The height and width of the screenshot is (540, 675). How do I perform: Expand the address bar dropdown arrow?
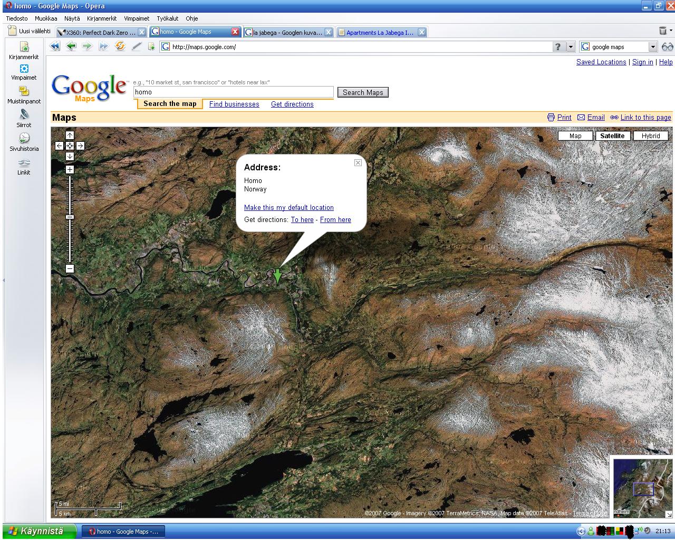coord(571,47)
